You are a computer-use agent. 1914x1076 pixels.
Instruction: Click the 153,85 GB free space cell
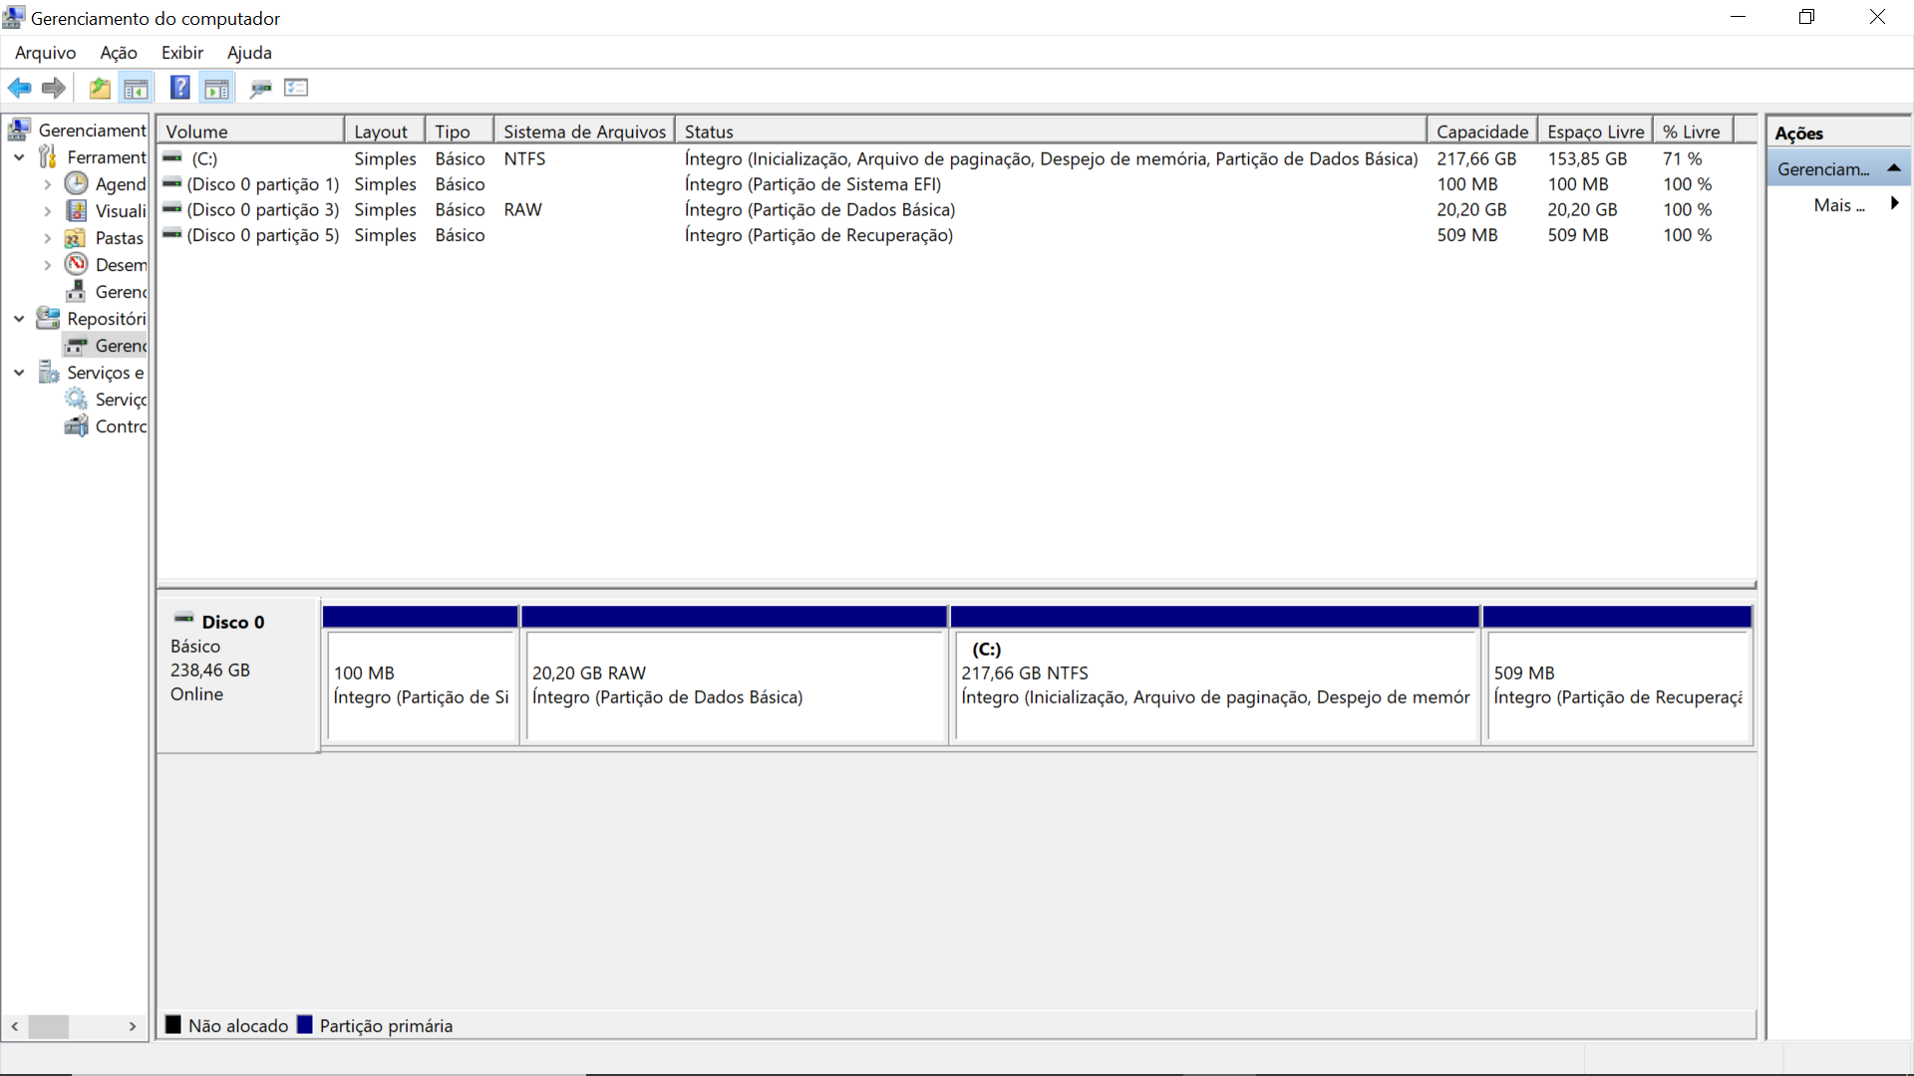click(1587, 158)
